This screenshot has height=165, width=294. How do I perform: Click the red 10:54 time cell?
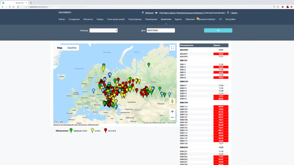point(221,67)
